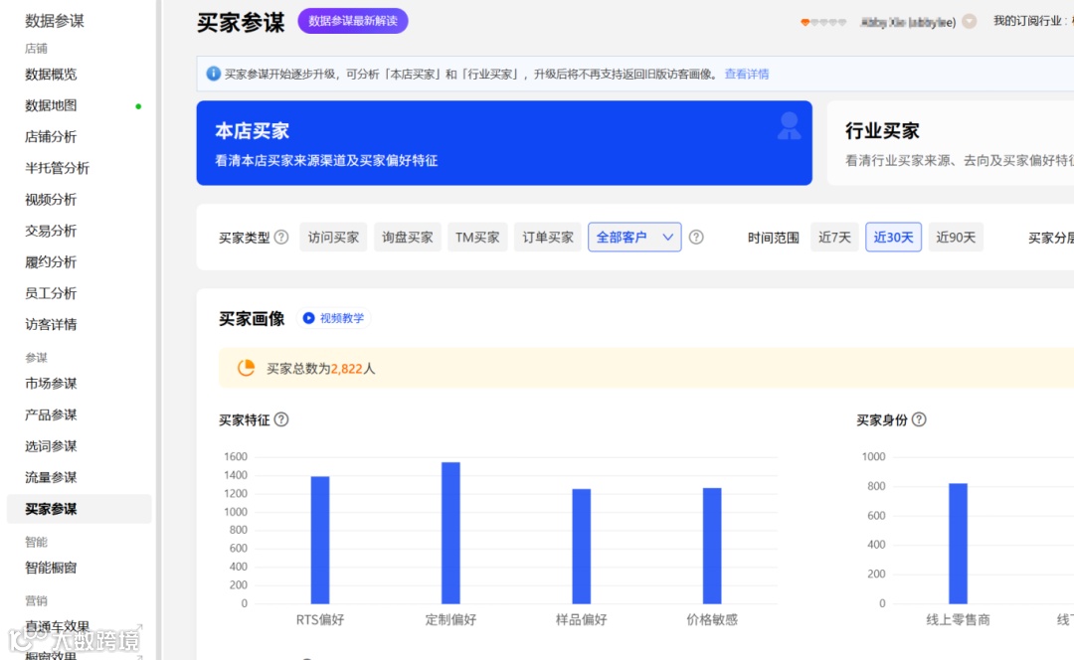1074x660 pixels.
Task: Switch time range to 近7天
Action: click(834, 237)
